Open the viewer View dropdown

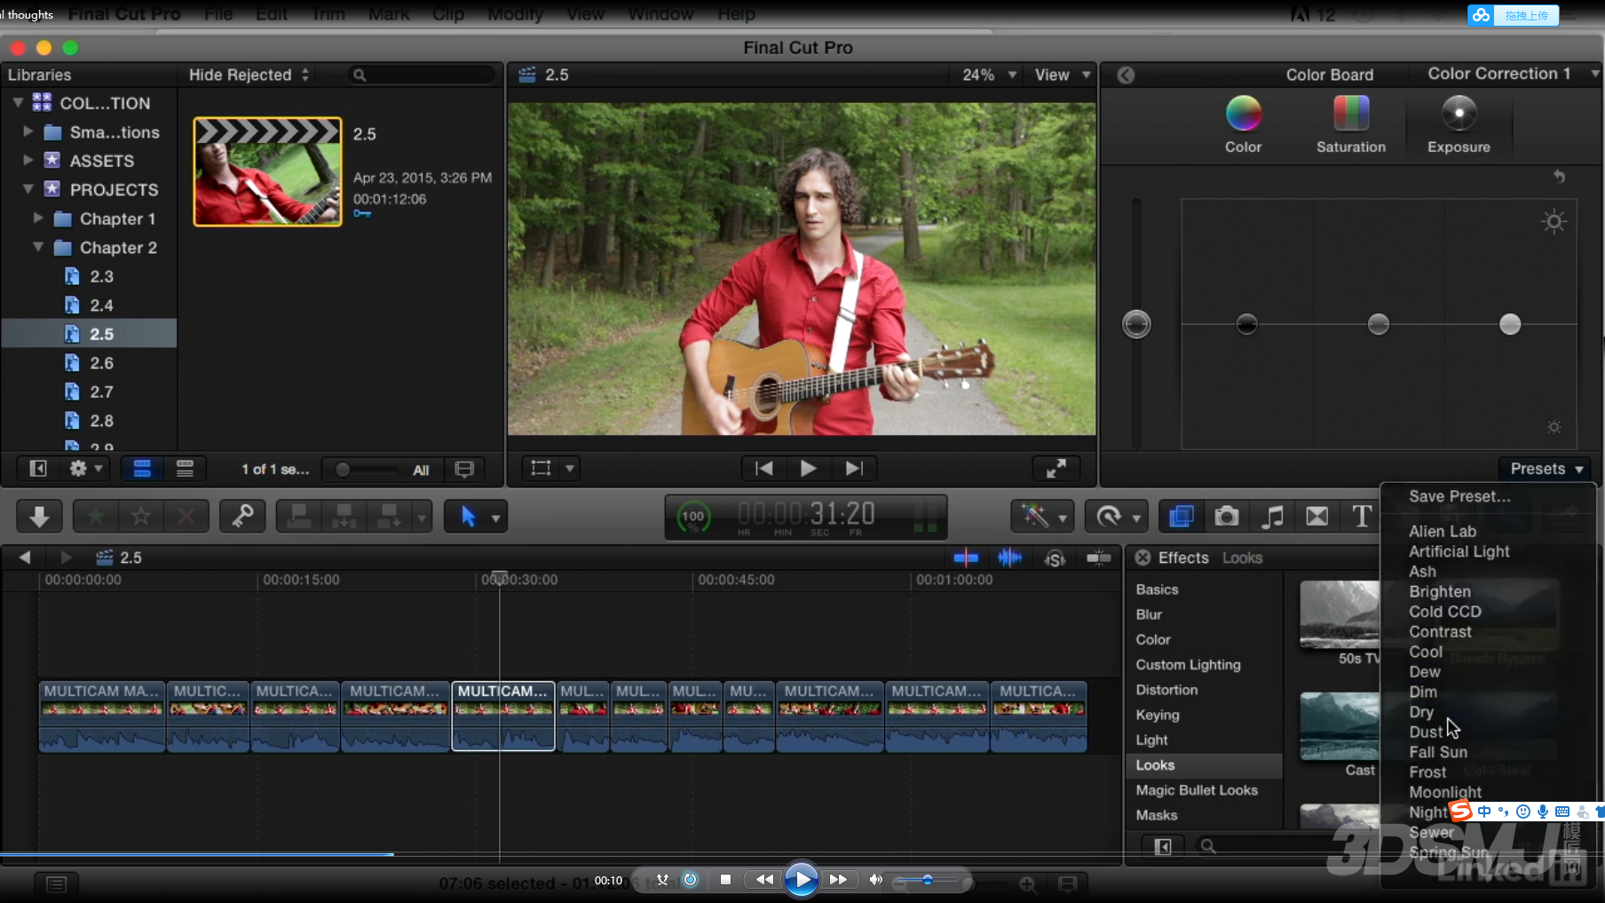(1063, 75)
